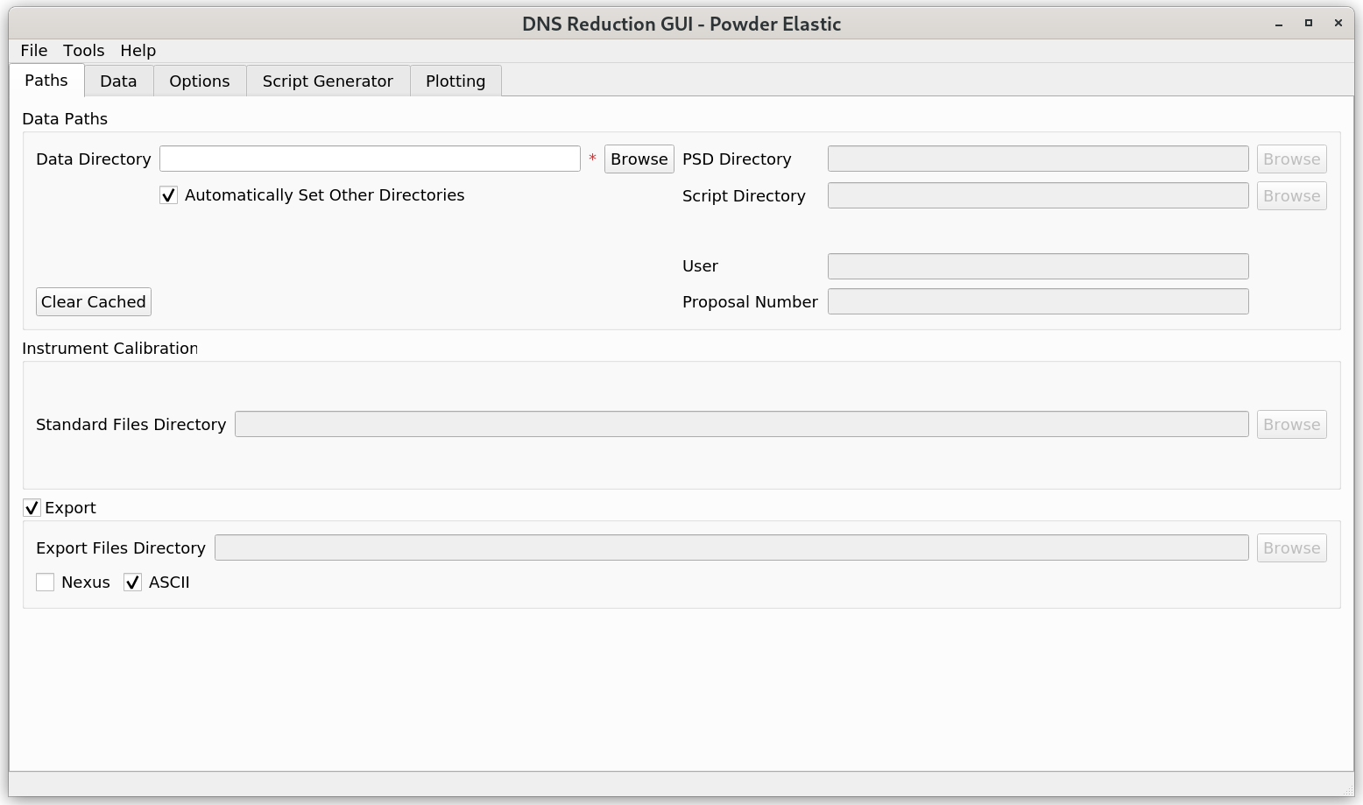Minimize the DNS Reduction GUI window
The image size is (1363, 805).
tap(1280, 24)
